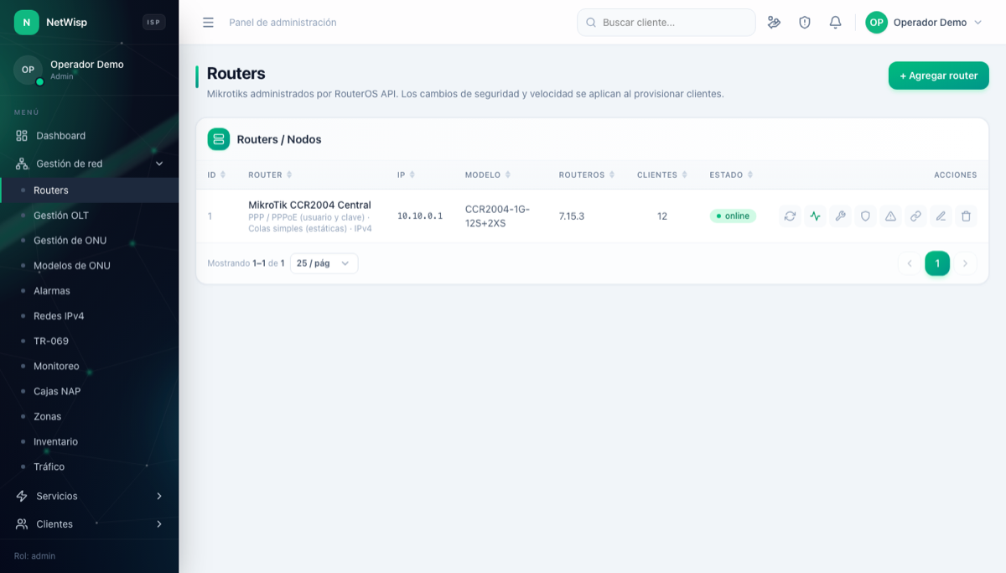The image size is (1006, 573).
Task: Click the hand payment icon in top bar
Action: (x=774, y=23)
